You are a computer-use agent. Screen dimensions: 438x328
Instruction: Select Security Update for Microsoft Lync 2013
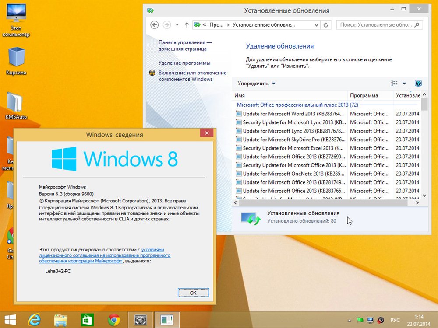[327, 122]
